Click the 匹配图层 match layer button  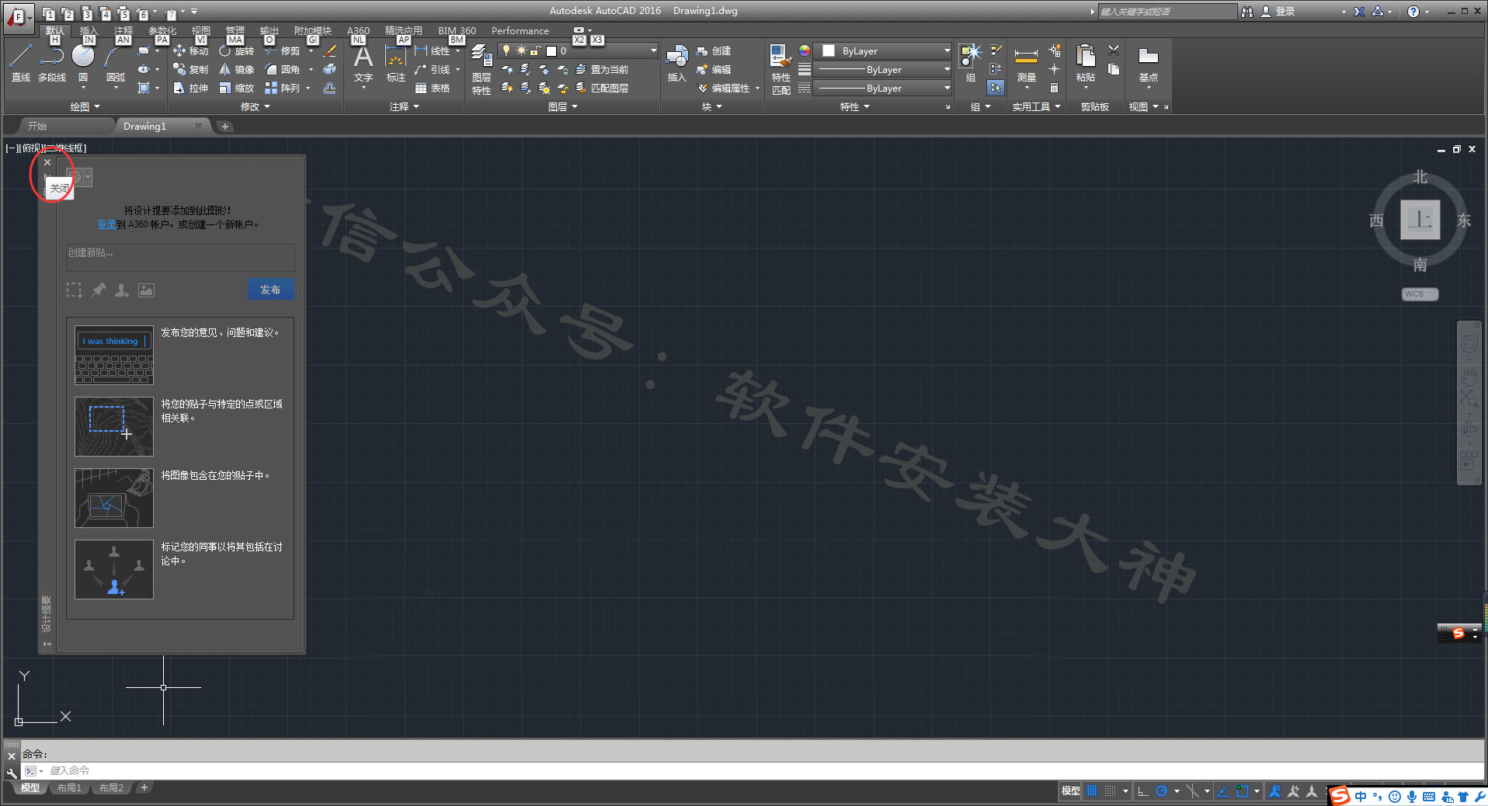point(602,88)
